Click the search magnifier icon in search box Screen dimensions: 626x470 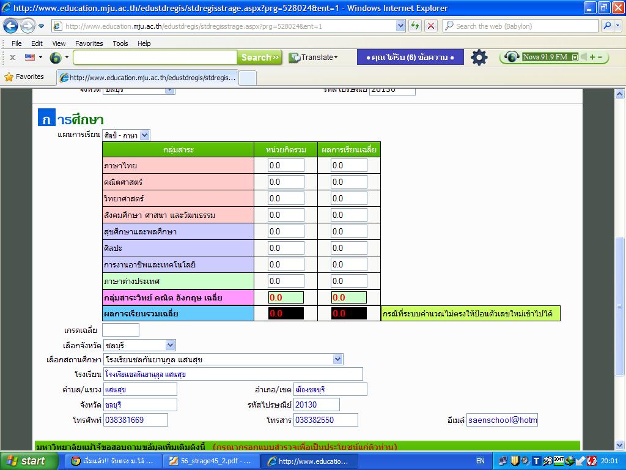[x=607, y=26]
